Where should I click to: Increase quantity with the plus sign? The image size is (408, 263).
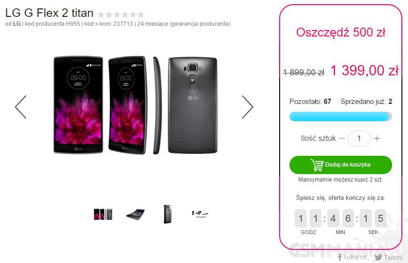tap(377, 139)
